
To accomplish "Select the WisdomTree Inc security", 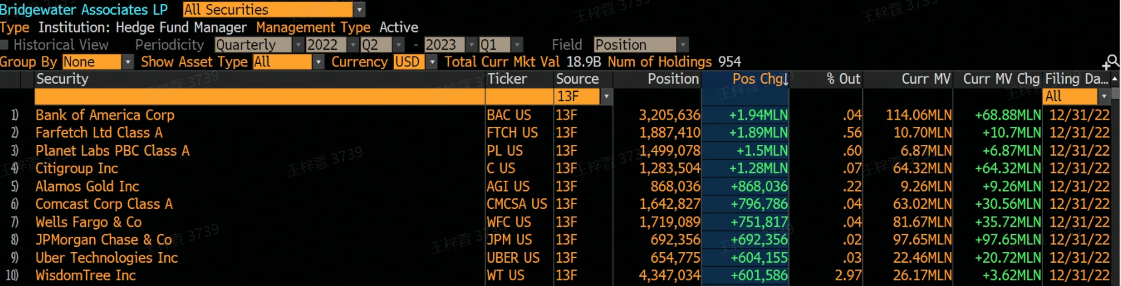I will pyautogui.click(x=85, y=275).
